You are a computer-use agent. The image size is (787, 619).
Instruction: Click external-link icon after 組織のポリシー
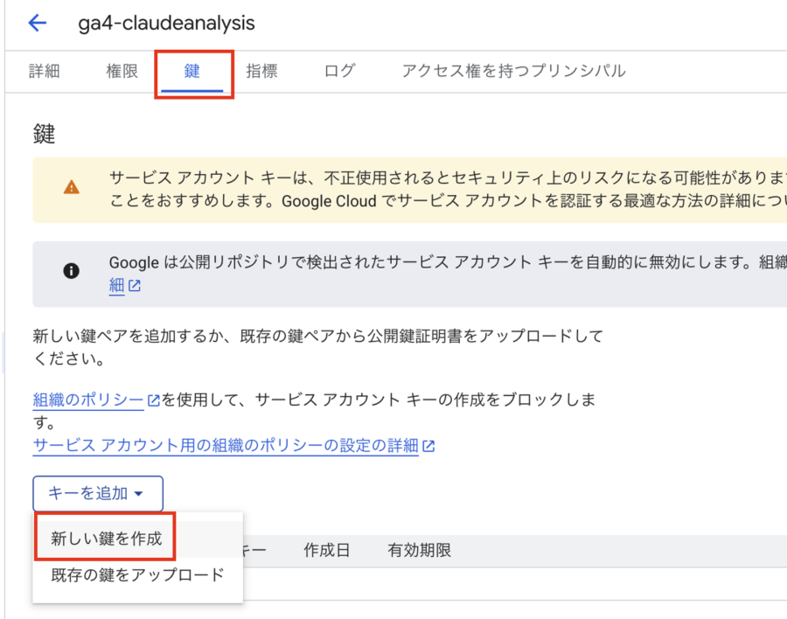click(154, 400)
